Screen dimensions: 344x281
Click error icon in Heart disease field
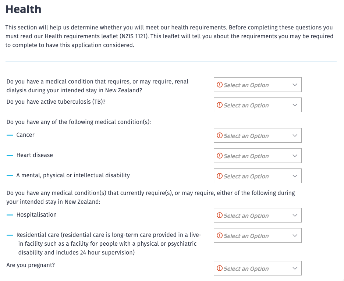[x=220, y=156]
